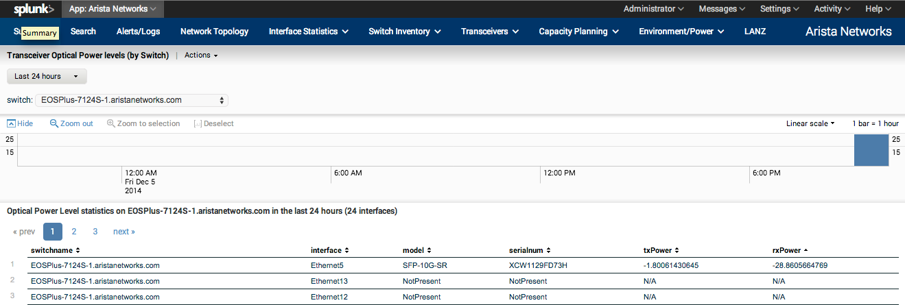Open the Search tab
Screen dimensions: 905x305
(x=83, y=32)
